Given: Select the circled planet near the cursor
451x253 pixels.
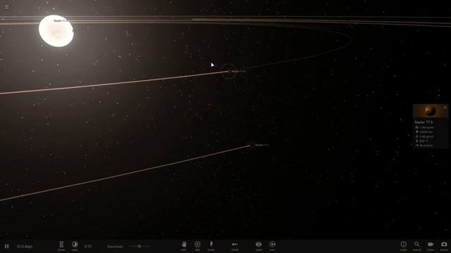Looking at the screenshot, I should [x=228, y=72].
